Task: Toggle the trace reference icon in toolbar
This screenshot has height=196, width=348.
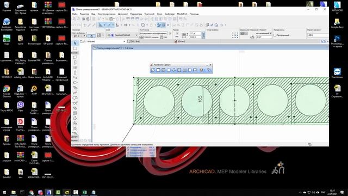Action: [143, 25]
